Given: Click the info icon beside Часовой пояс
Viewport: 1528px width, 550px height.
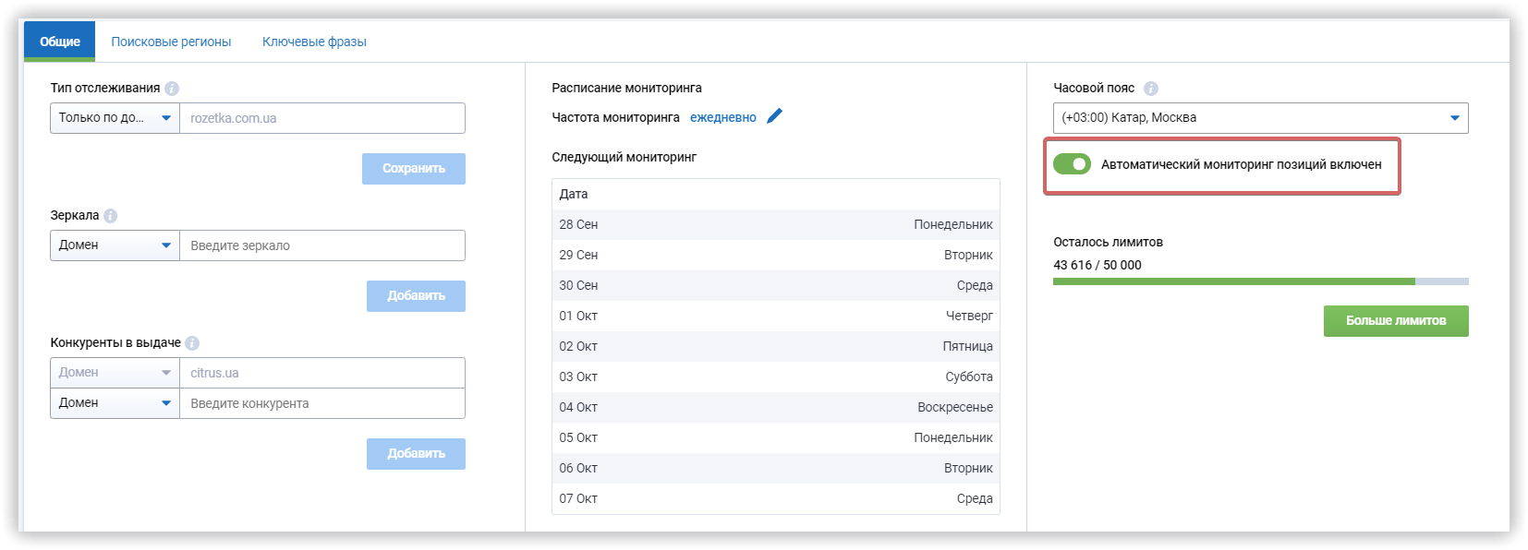Looking at the screenshot, I should tap(1151, 89).
